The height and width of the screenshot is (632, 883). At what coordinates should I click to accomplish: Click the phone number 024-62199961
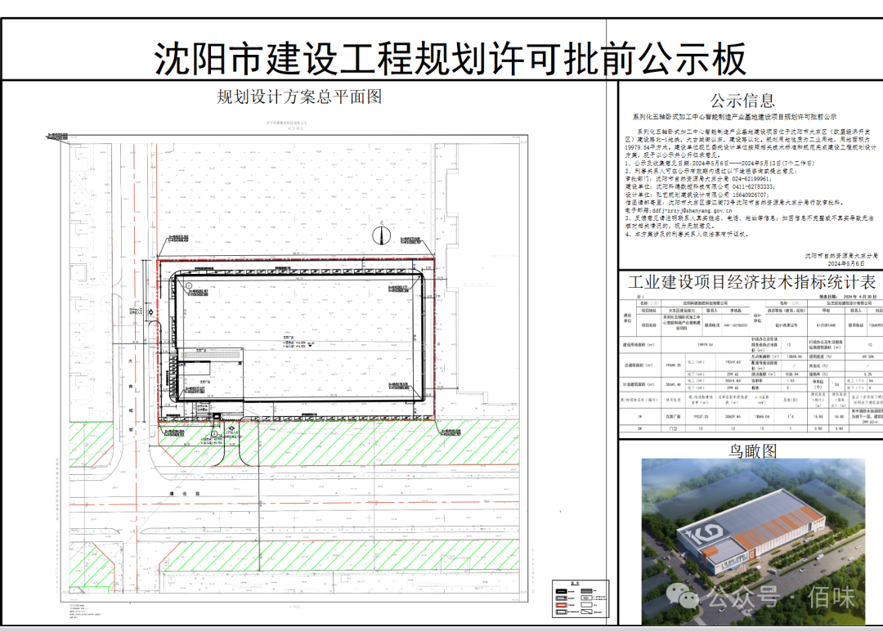(751, 178)
